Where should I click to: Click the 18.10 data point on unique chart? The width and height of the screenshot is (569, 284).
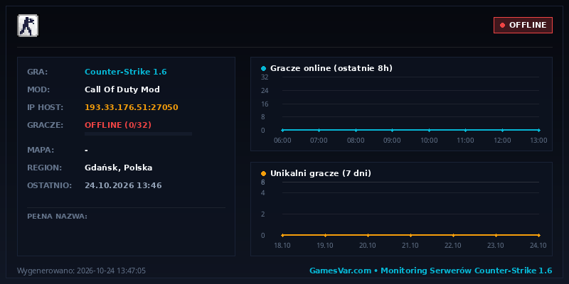(282, 235)
